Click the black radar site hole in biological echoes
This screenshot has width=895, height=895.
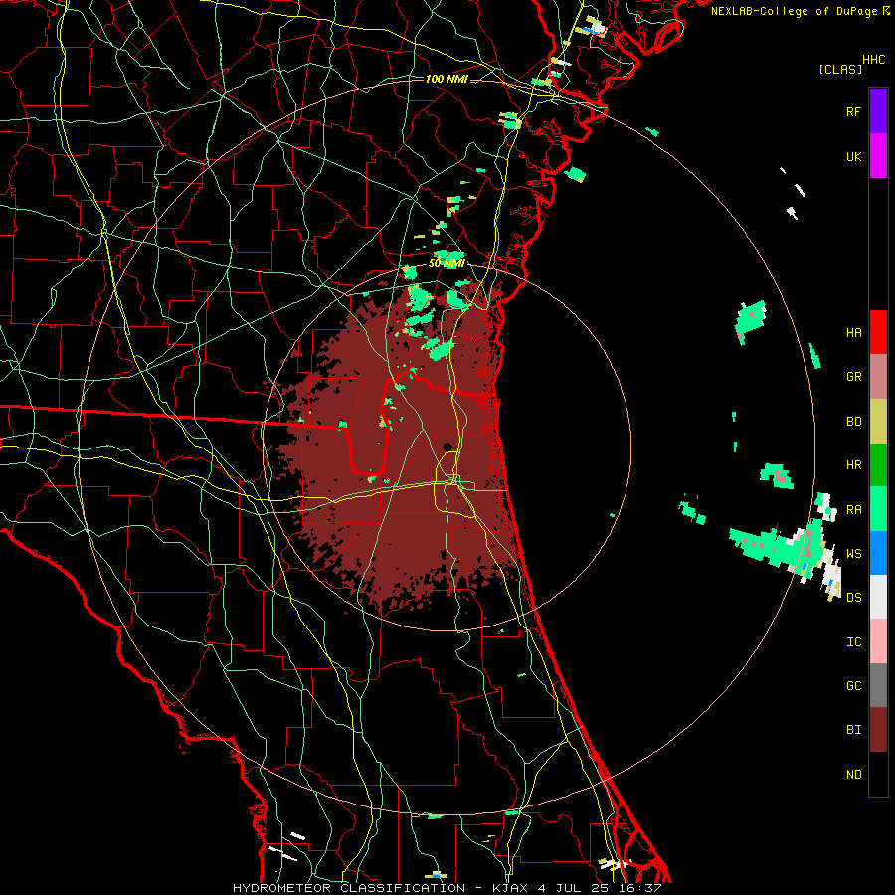click(x=447, y=447)
